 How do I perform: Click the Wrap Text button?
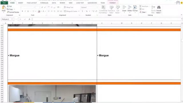(x=69, y=7)
